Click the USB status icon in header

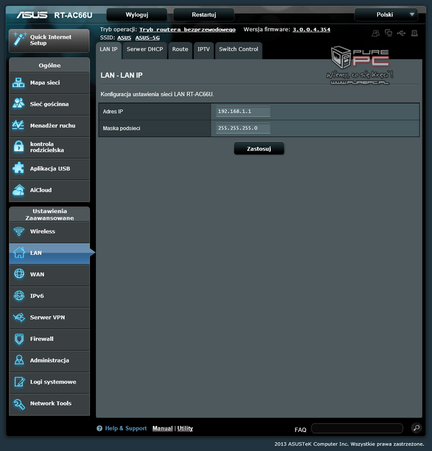coord(401,33)
